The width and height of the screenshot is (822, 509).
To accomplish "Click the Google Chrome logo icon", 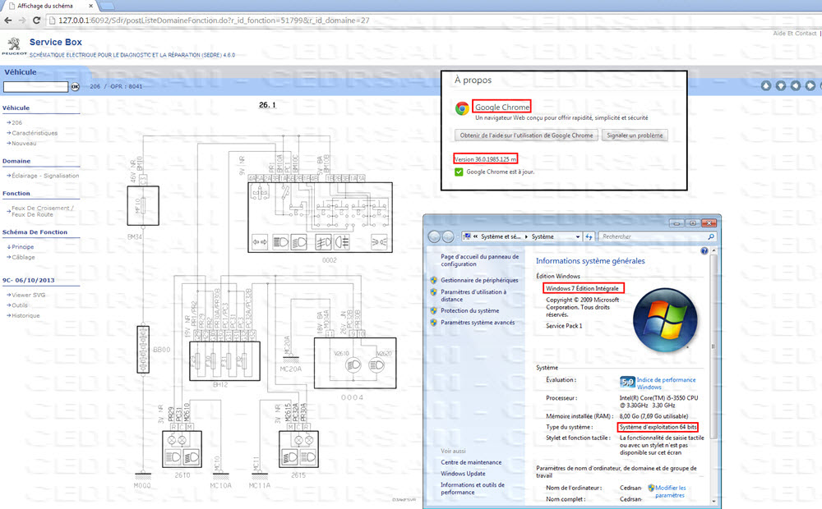I will coord(462,108).
